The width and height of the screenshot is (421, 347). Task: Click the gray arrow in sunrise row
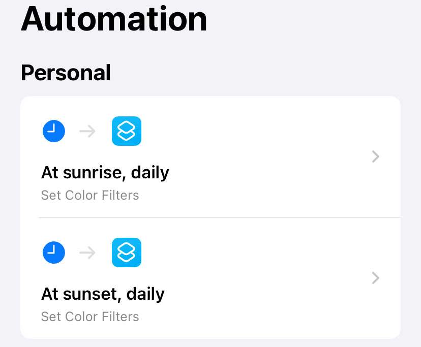[x=87, y=132]
